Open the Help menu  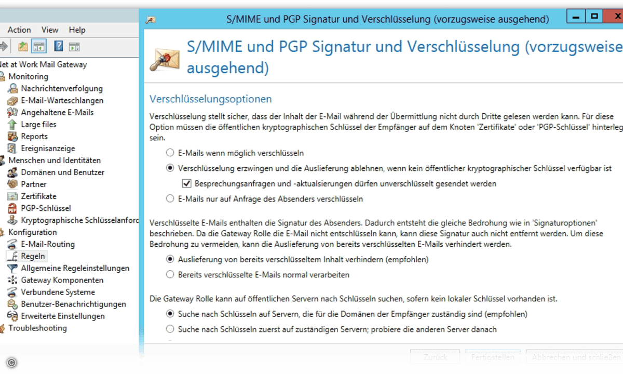click(77, 30)
